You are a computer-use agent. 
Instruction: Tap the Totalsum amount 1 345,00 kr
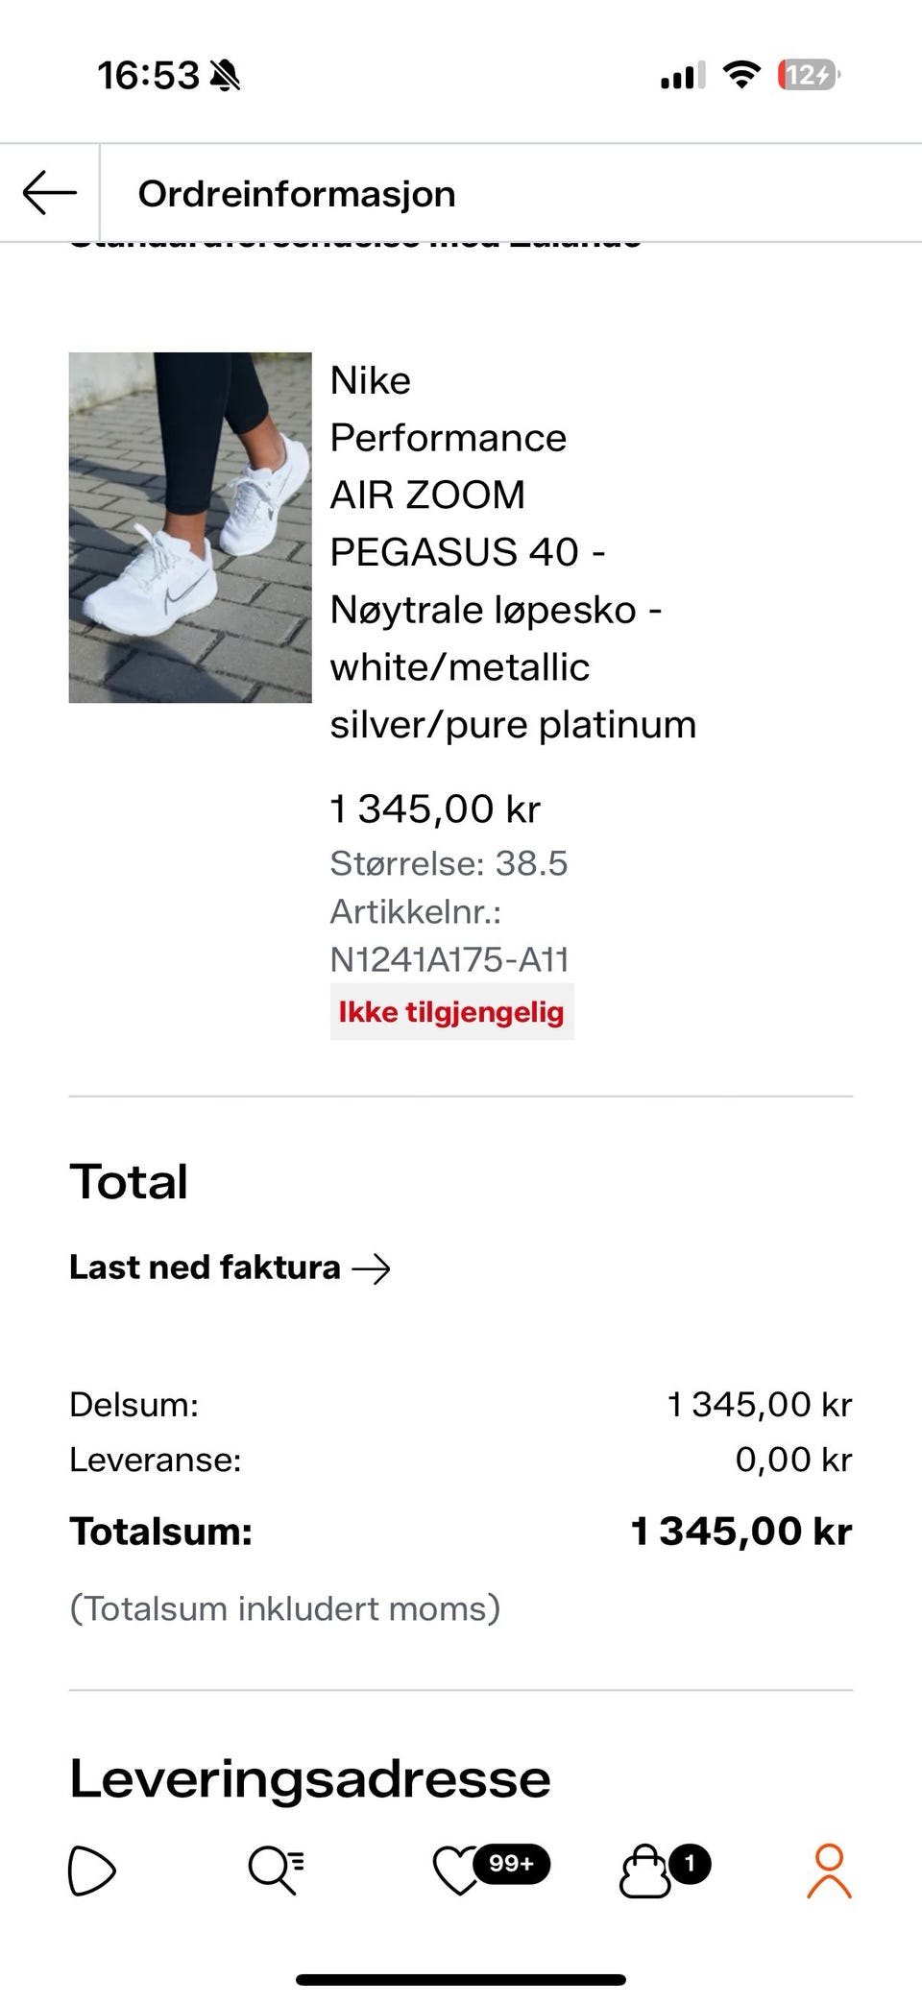[741, 1531]
